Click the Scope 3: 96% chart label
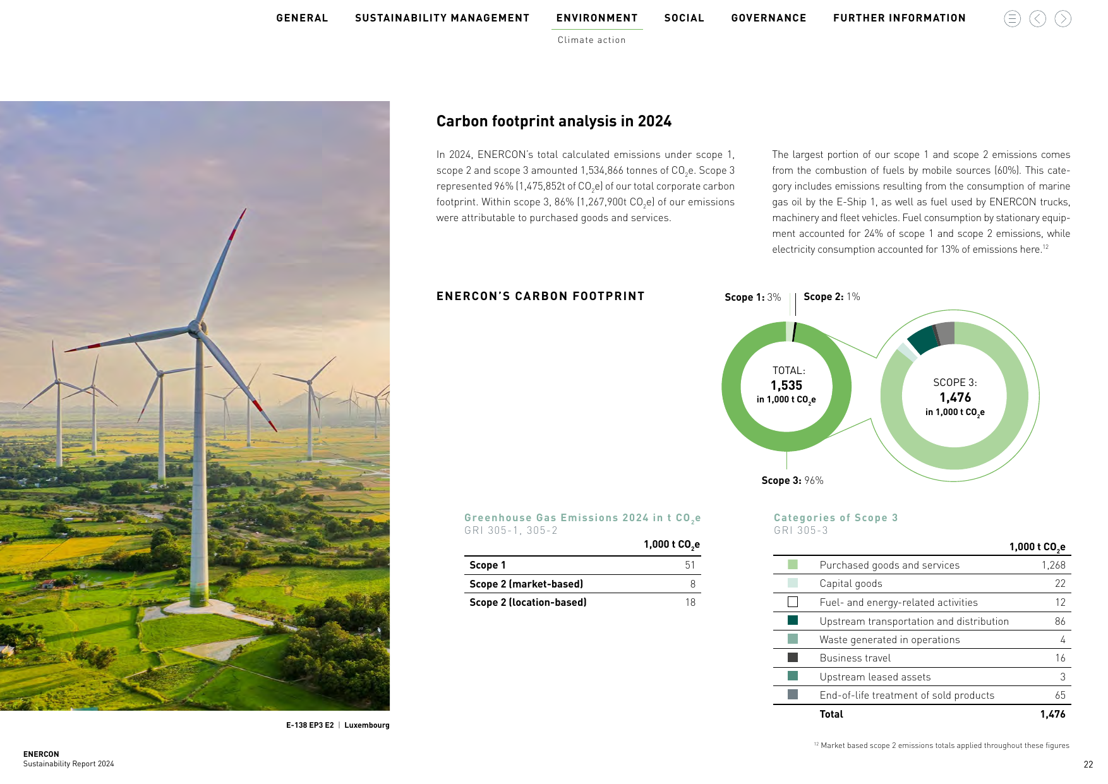This screenshot has height=784, width=1108. click(x=792, y=481)
